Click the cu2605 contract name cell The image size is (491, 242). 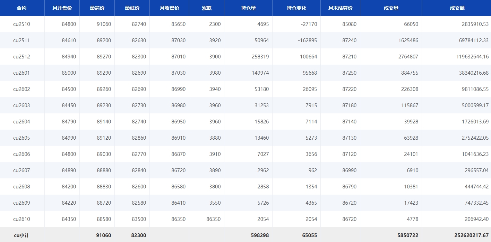coord(21,138)
